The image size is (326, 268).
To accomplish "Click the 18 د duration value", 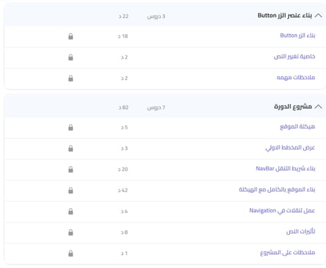I will point(122,36).
